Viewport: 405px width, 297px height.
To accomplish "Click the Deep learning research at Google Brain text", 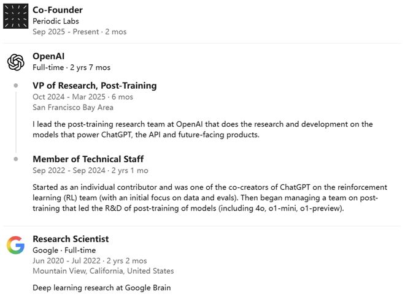I will 102,288.
